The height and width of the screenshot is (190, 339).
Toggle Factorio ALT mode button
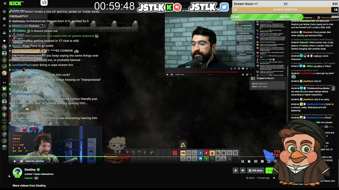pyautogui.click(x=183, y=153)
